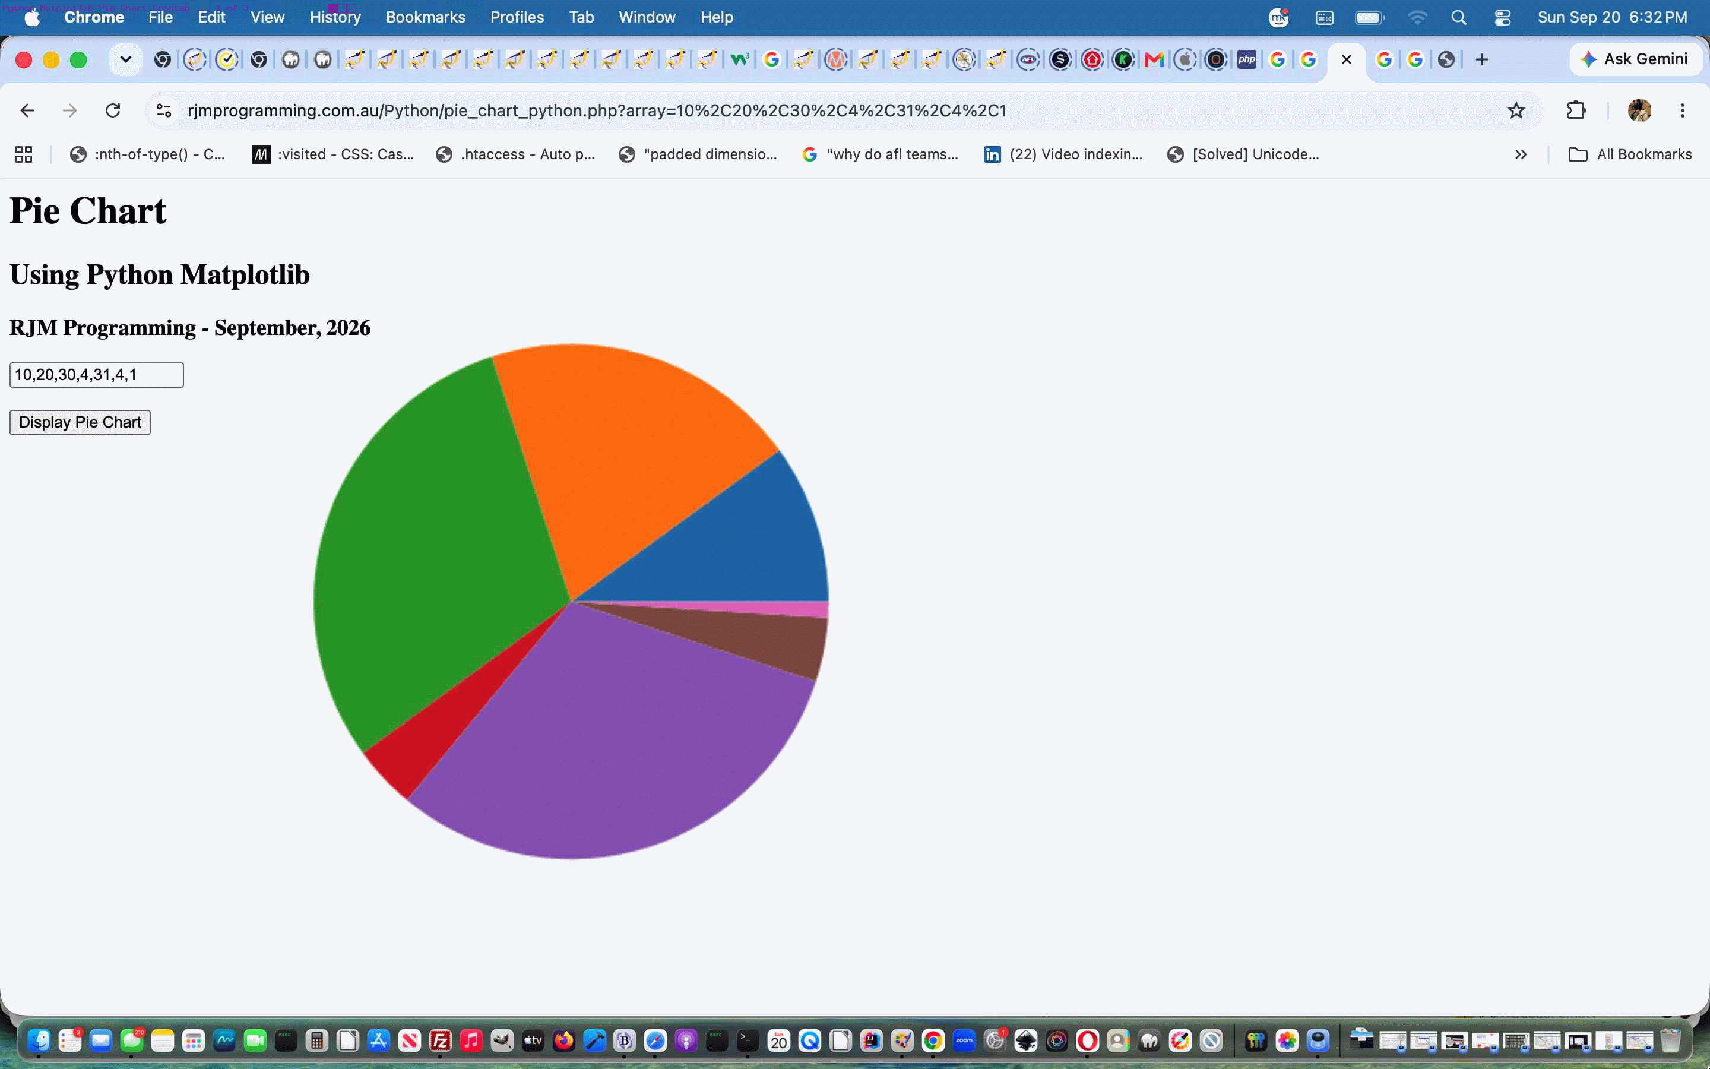Open Zoom from the dock

click(964, 1040)
